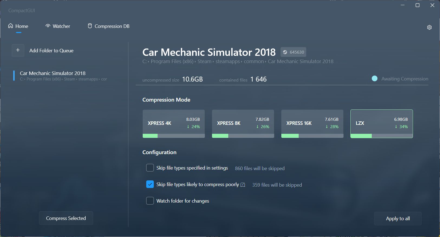Enable Skip file types specified in settings
The image size is (440, 237).
pyautogui.click(x=150, y=168)
